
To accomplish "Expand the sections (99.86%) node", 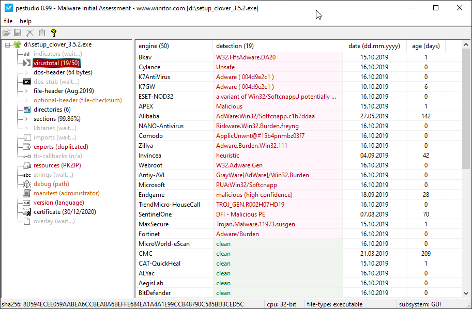I will [26, 119].
